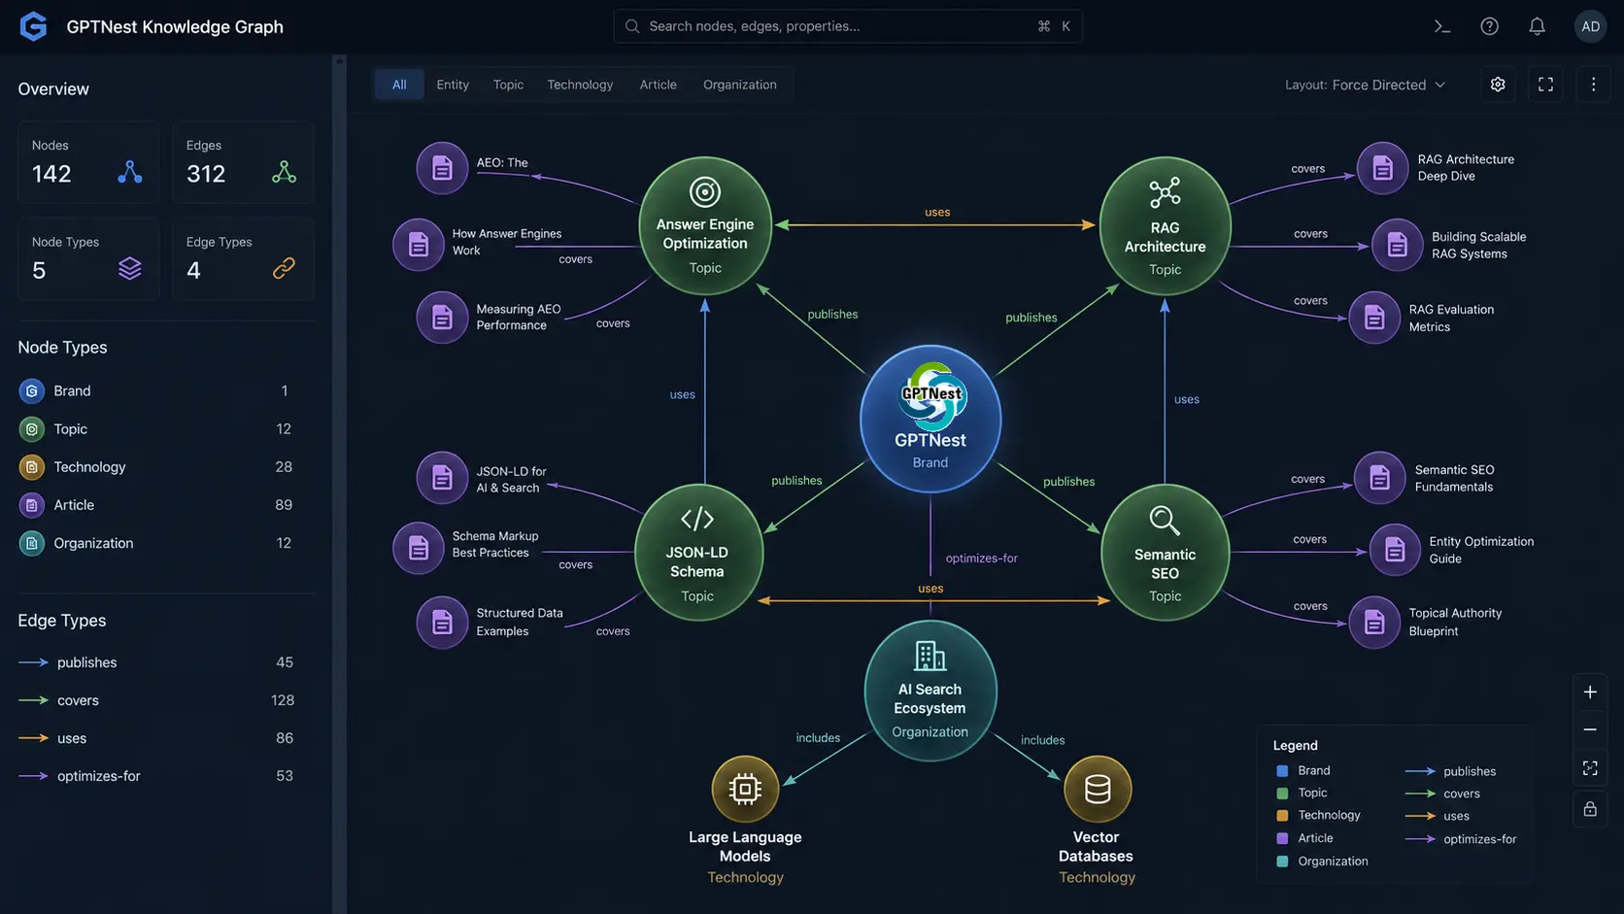The width and height of the screenshot is (1624, 914).
Task: Open the Edges 312 stat card
Action: [243, 162]
